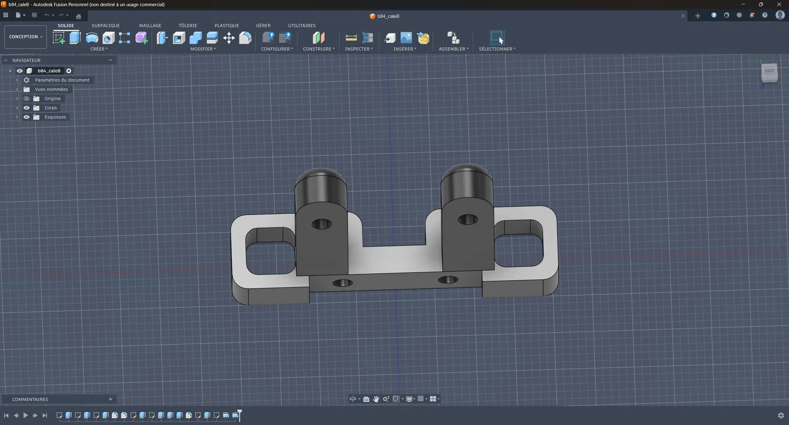Select the Shell tool icon
This screenshot has height=425, width=789.
(179, 38)
